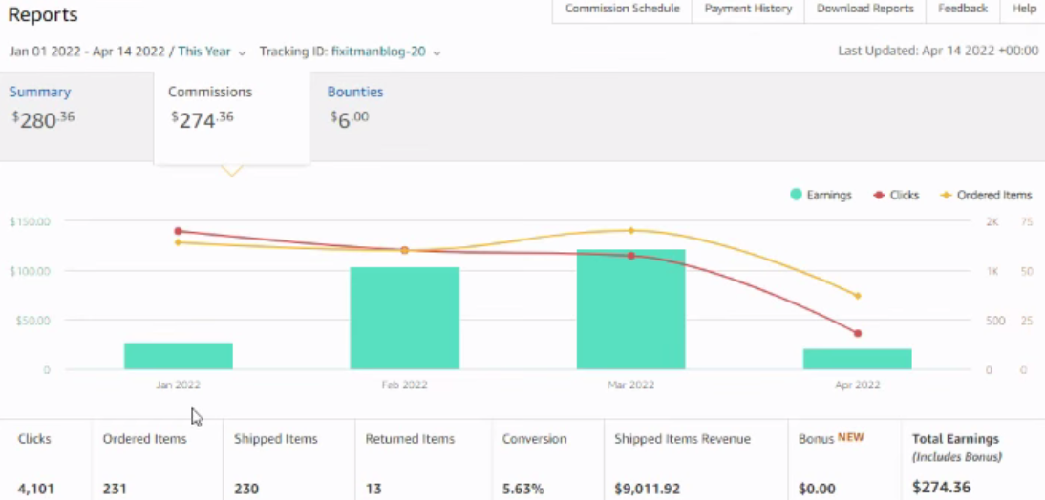Click the Jan 2022 red clicks data point

pos(178,231)
